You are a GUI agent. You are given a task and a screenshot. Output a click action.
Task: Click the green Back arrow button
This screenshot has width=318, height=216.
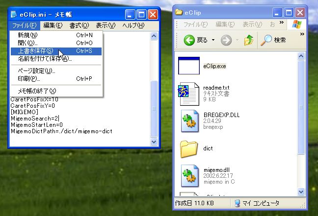click(189, 40)
